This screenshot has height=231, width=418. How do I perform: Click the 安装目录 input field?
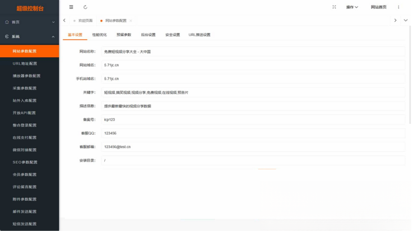click(x=253, y=160)
